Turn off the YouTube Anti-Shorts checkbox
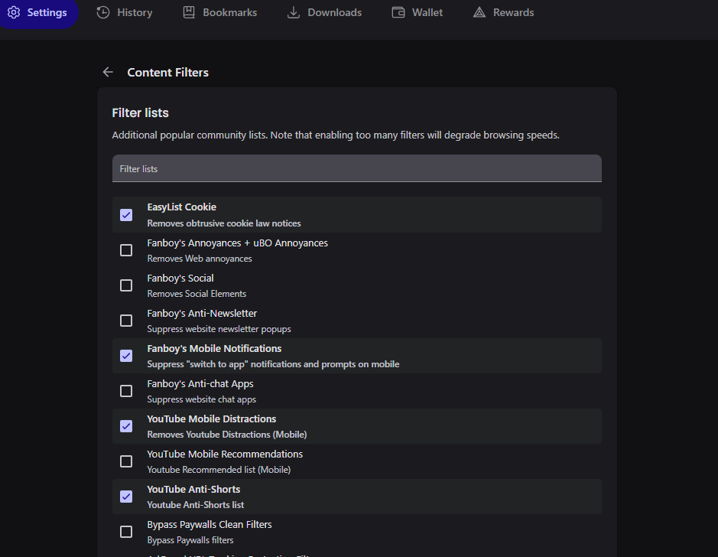This screenshot has width=718, height=557. click(126, 497)
